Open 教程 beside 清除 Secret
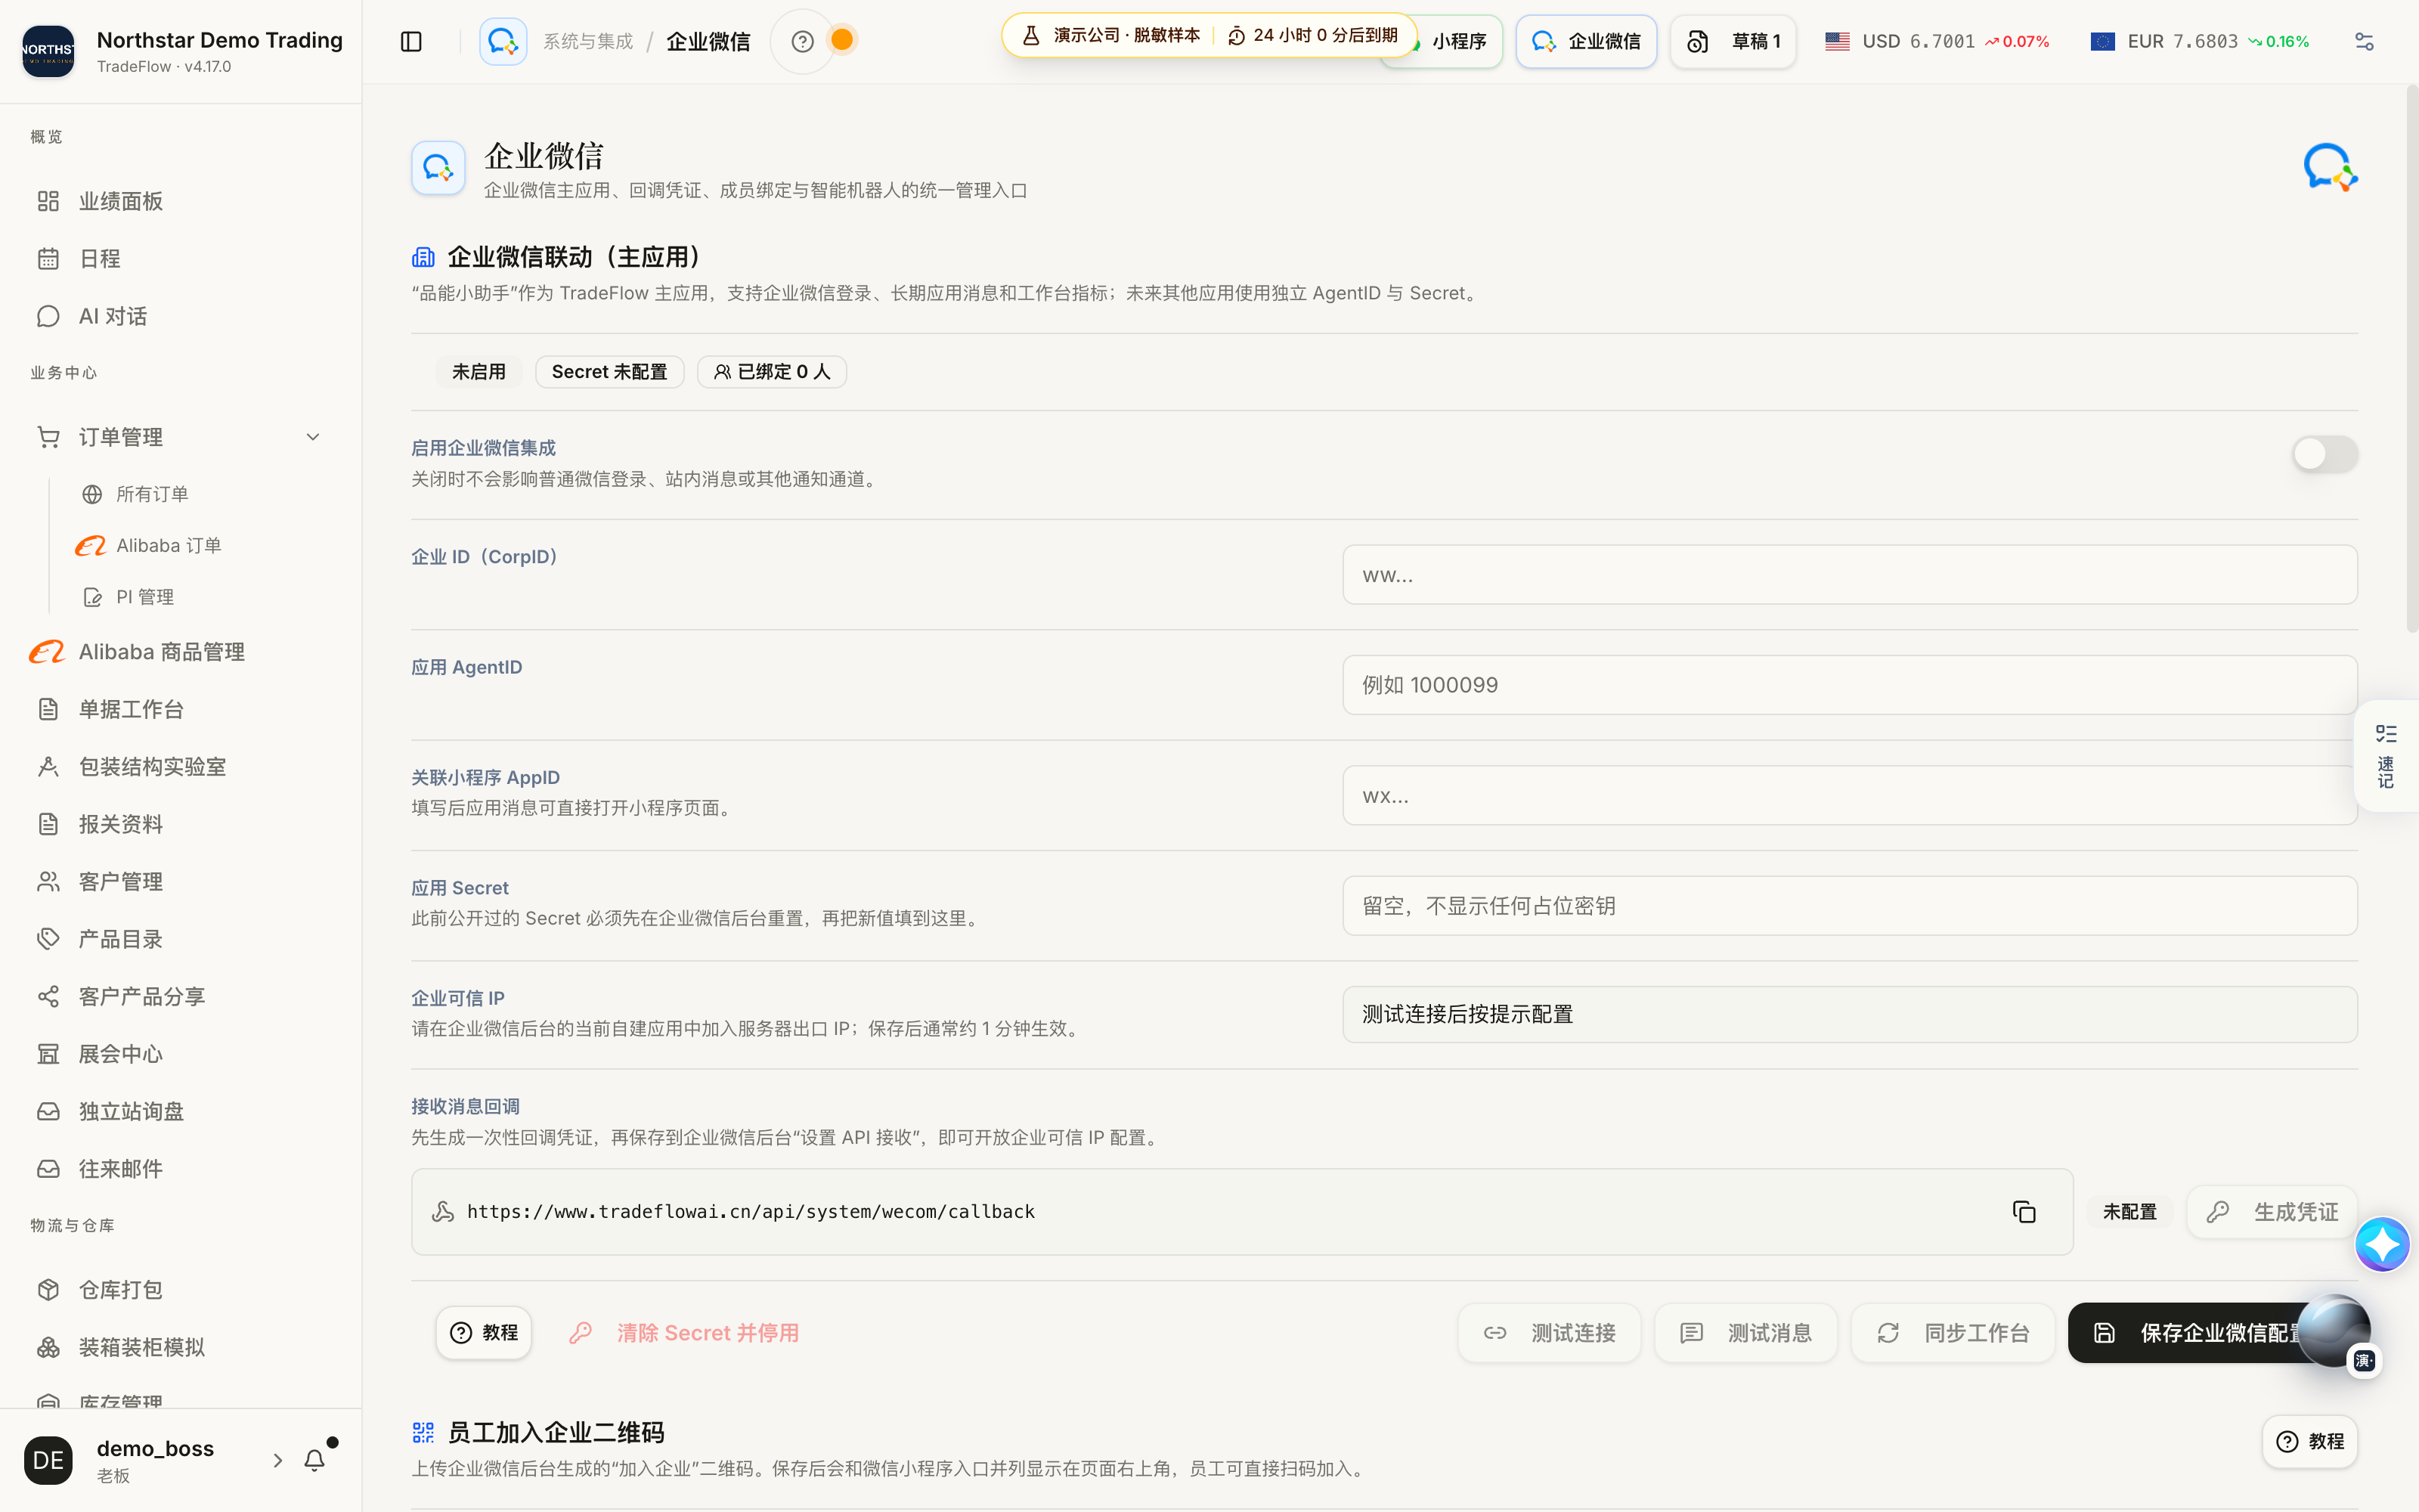 click(484, 1333)
